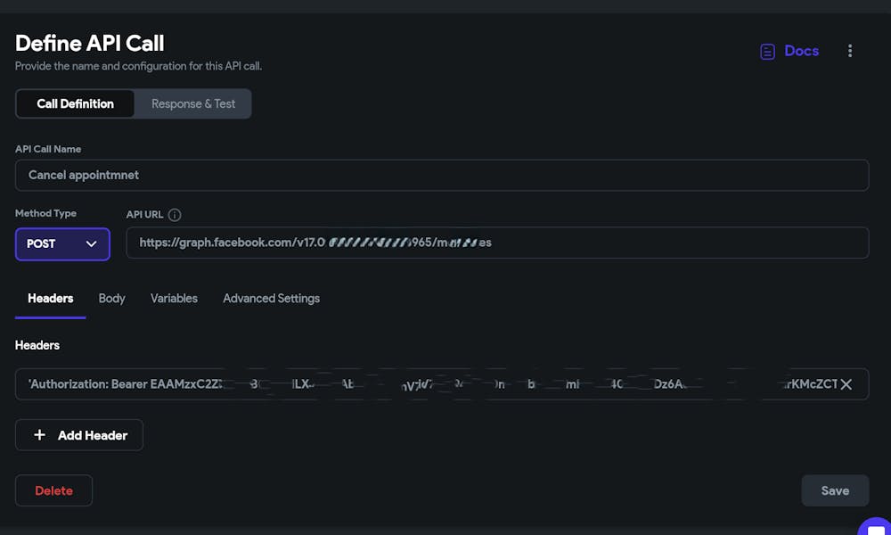The image size is (891, 535).
Task: Open the three-dot more options menu
Action: pos(850,51)
